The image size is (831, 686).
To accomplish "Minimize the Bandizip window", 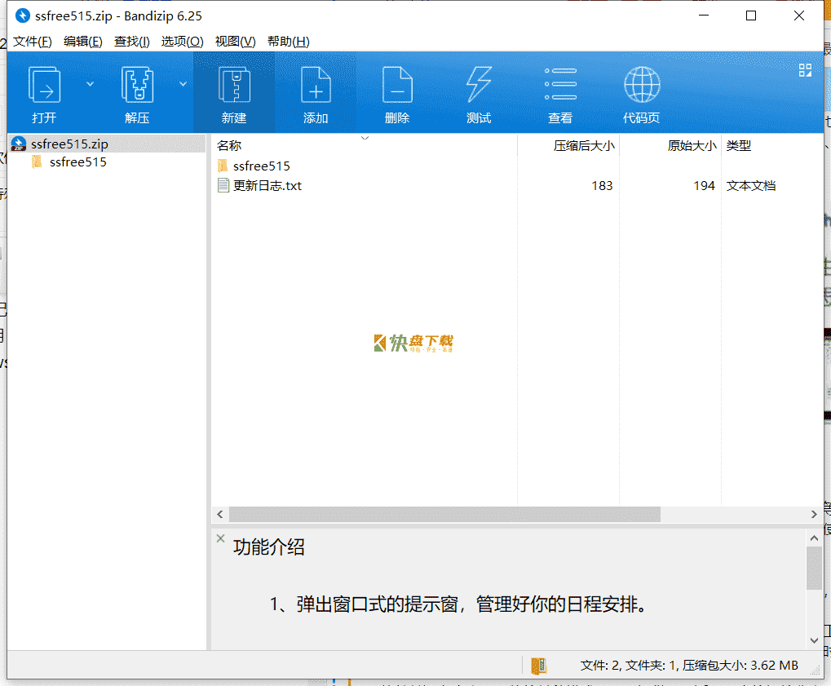I will pos(704,15).
